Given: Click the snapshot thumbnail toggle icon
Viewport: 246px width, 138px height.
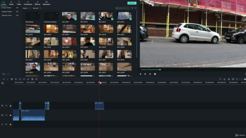Looking at the screenshot, I should [233, 79].
